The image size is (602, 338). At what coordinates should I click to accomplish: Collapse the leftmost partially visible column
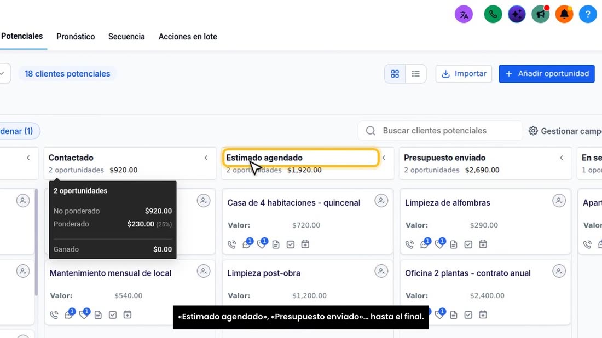[28, 158]
